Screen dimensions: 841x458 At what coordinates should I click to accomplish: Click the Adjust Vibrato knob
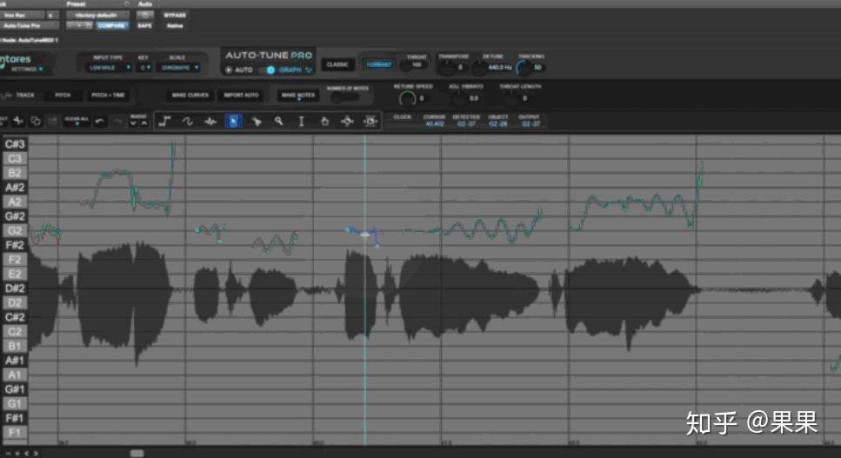tap(457, 98)
